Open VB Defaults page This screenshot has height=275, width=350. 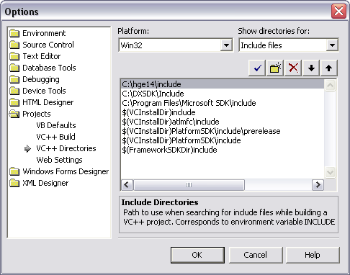click(x=56, y=125)
